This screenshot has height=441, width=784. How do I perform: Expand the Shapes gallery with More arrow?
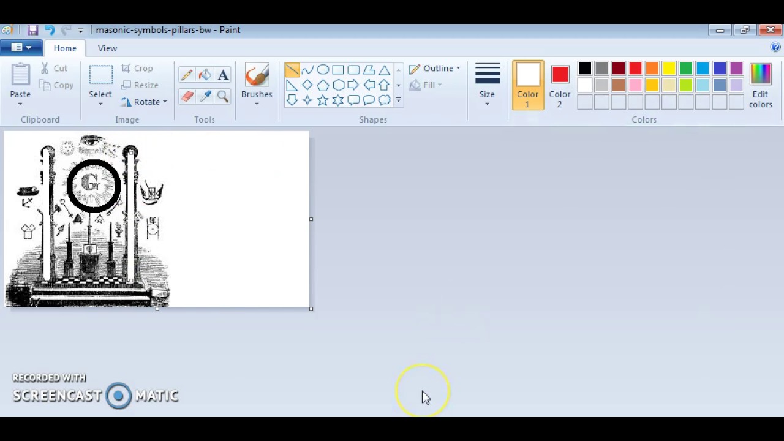(398, 100)
